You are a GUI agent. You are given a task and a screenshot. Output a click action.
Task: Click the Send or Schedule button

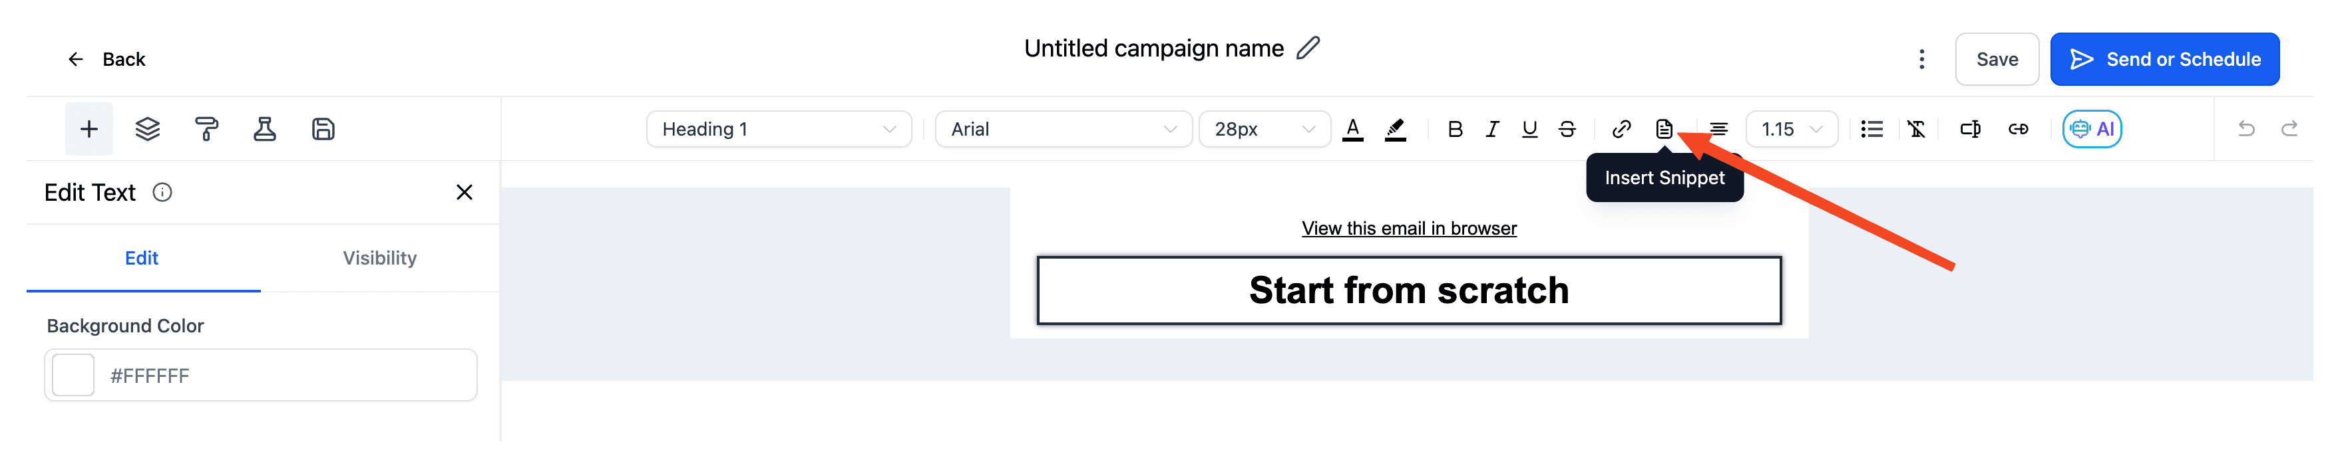[x=2164, y=59]
